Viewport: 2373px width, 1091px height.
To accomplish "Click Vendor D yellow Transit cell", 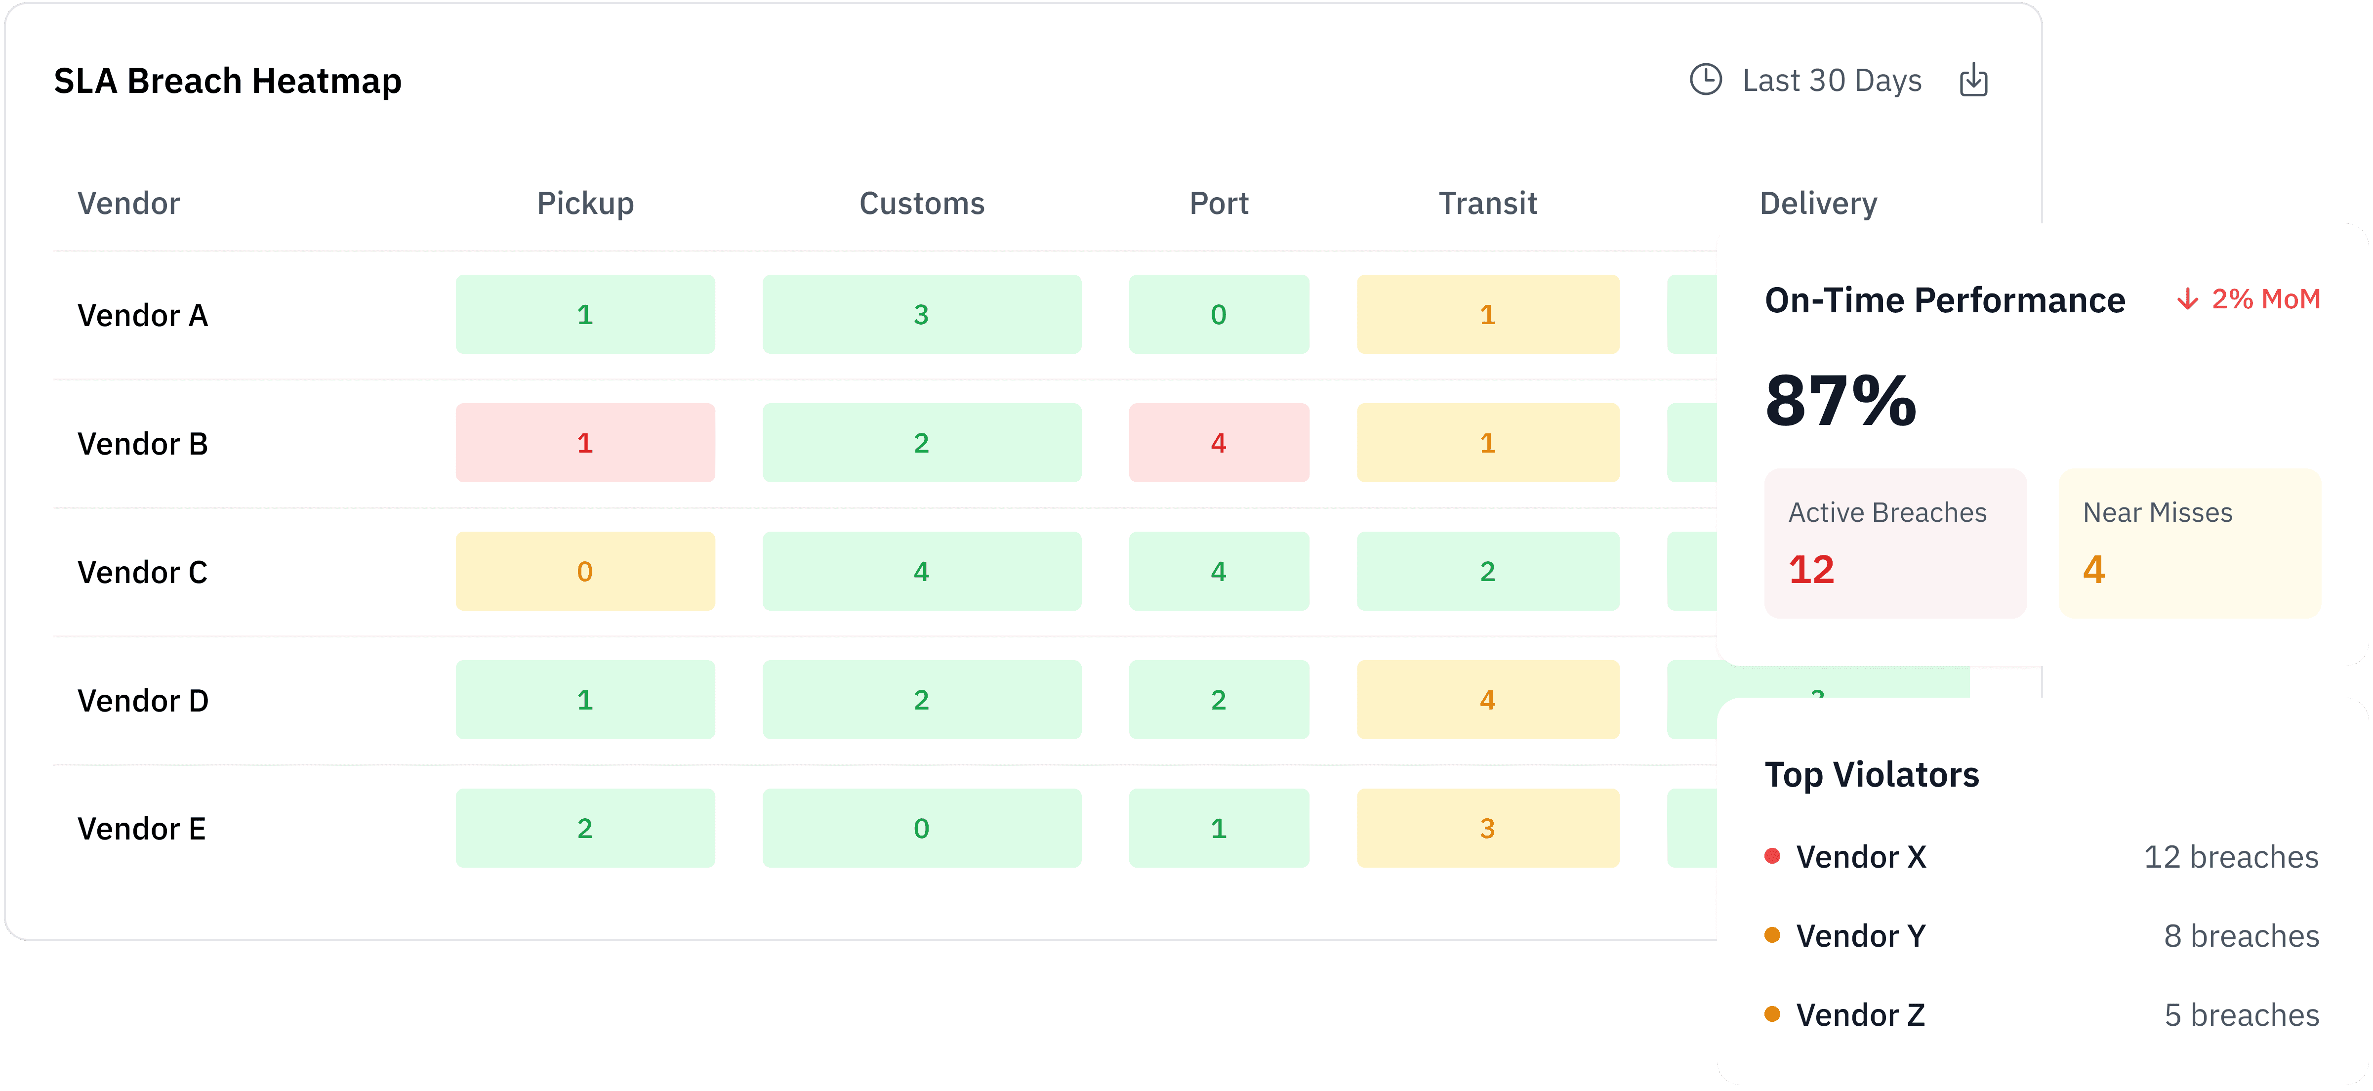I will coord(1487,699).
